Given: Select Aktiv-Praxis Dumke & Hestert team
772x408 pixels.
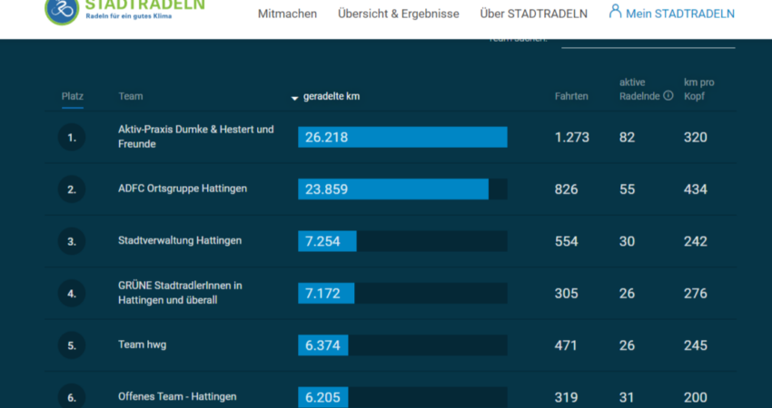Looking at the screenshot, I should coord(196,137).
